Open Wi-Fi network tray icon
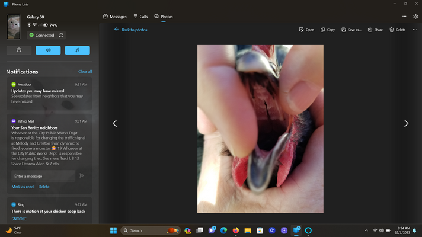Image resolution: width=422 pixels, height=237 pixels. pos(375,230)
